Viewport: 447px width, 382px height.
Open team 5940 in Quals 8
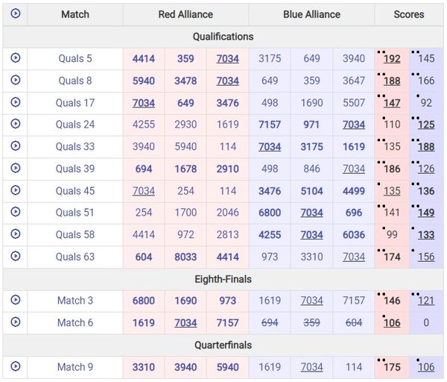coord(144,81)
